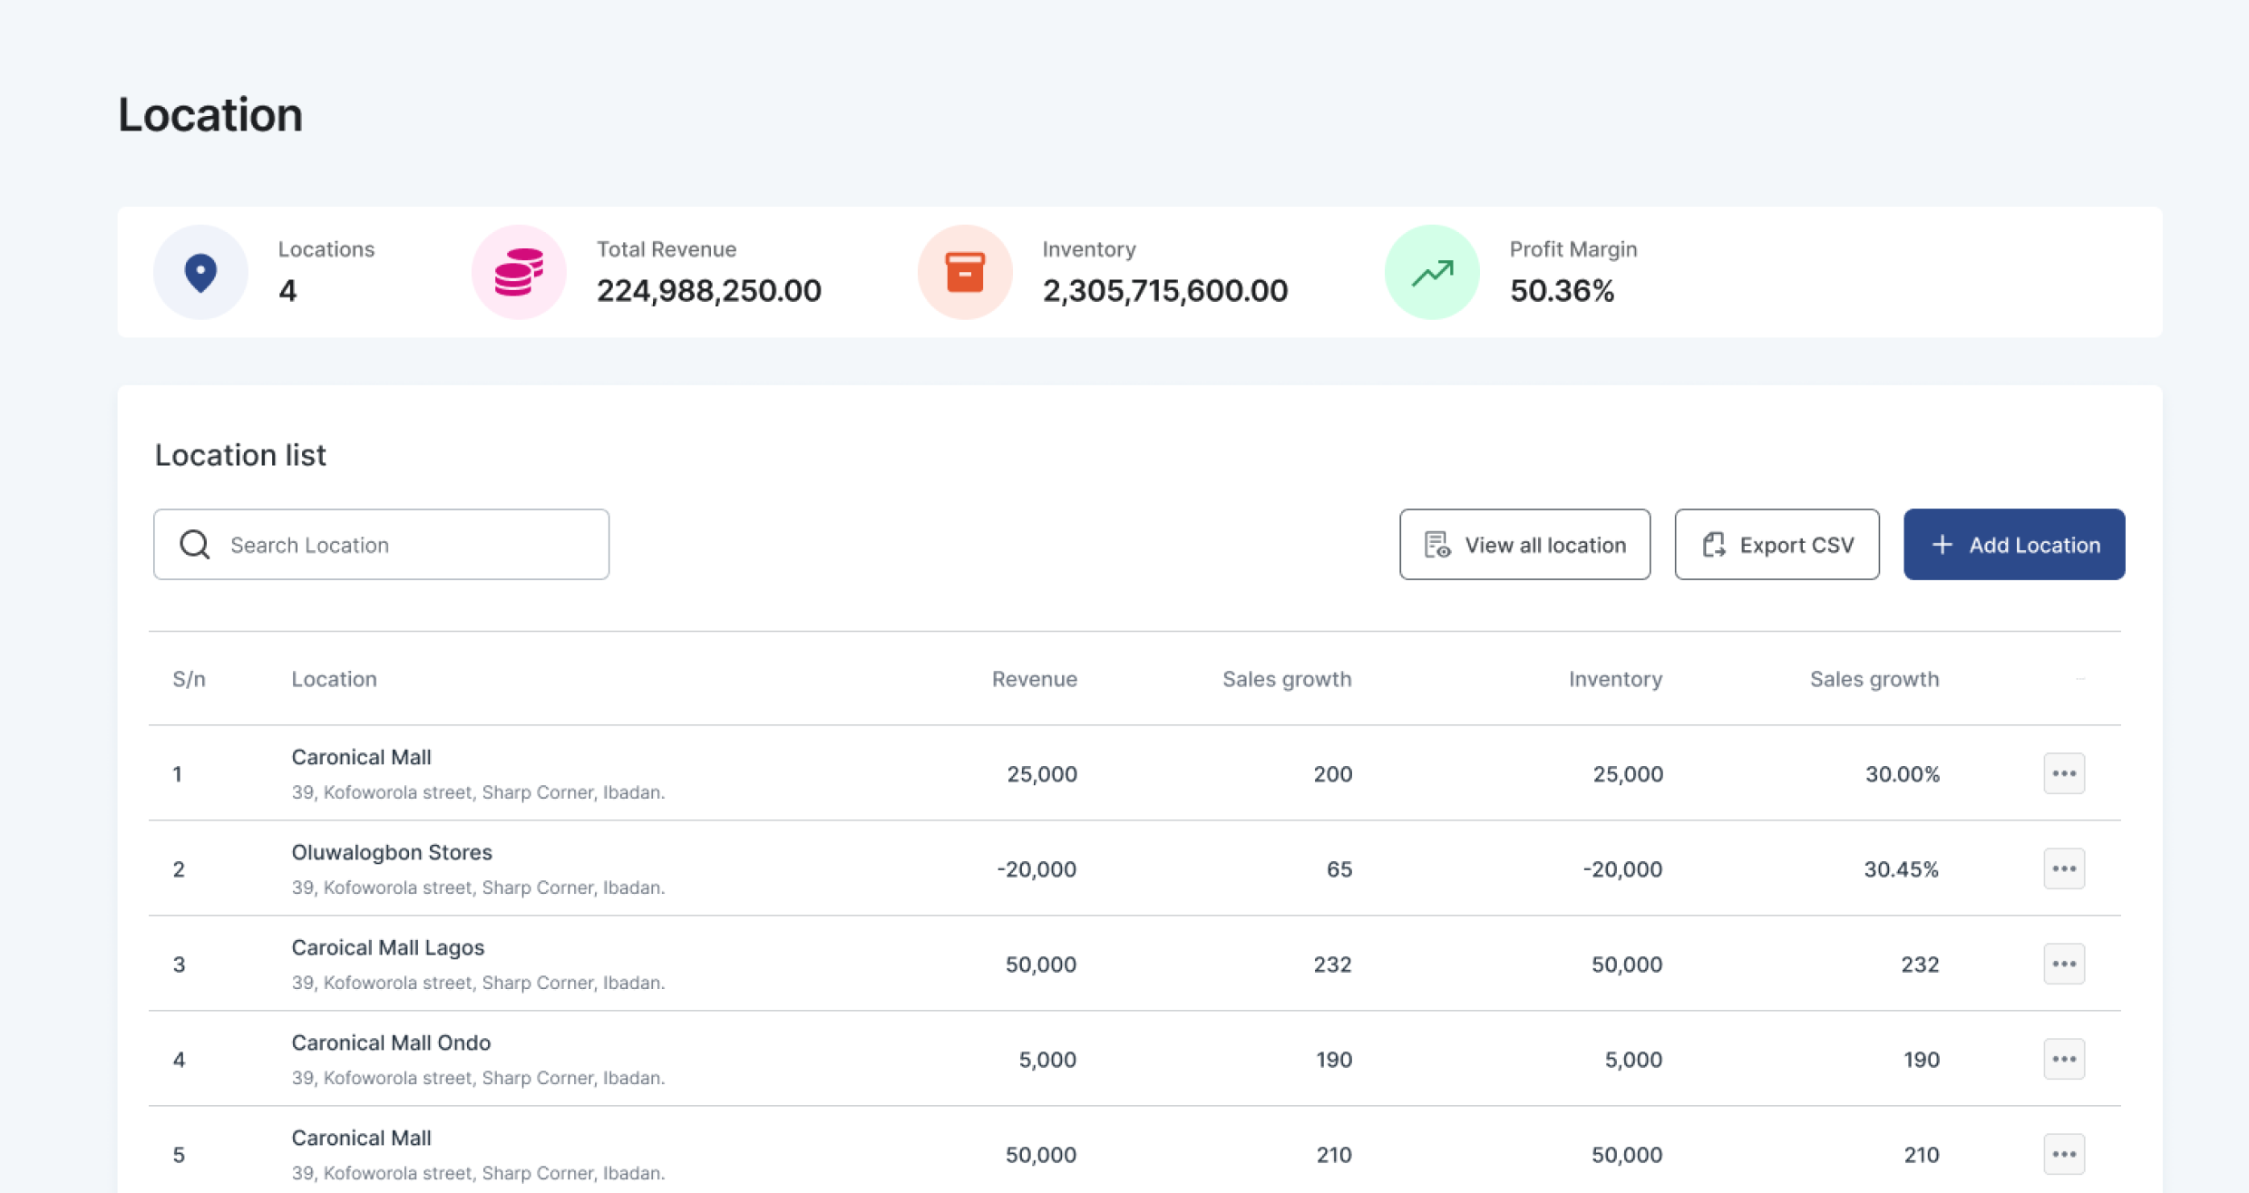Select the Oluwalogbon Stores location name
Image resolution: width=2249 pixels, height=1193 pixels.
click(x=391, y=852)
